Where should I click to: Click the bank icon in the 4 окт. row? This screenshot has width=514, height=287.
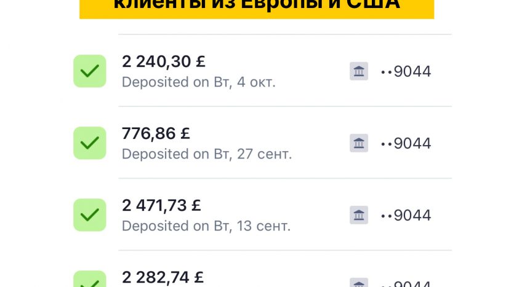point(359,71)
